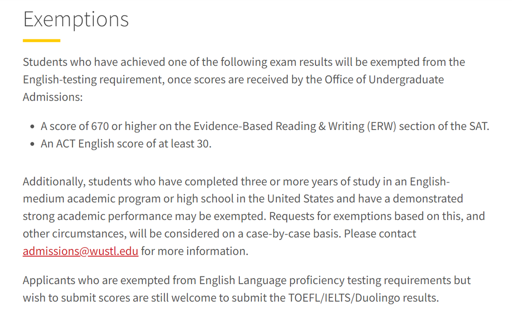Click the Exemptions heading
This screenshot has height=312, width=512.
pos(76,19)
